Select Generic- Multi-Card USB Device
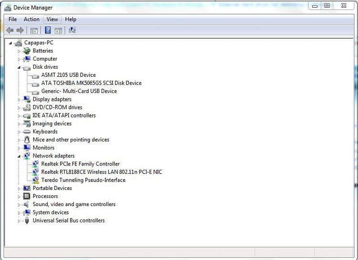Screen dimensions: 358x260 pos(79,91)
